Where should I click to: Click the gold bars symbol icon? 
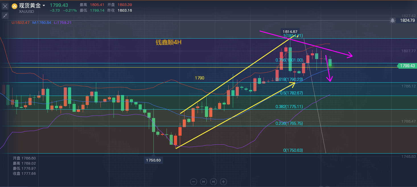pos(15,6)
